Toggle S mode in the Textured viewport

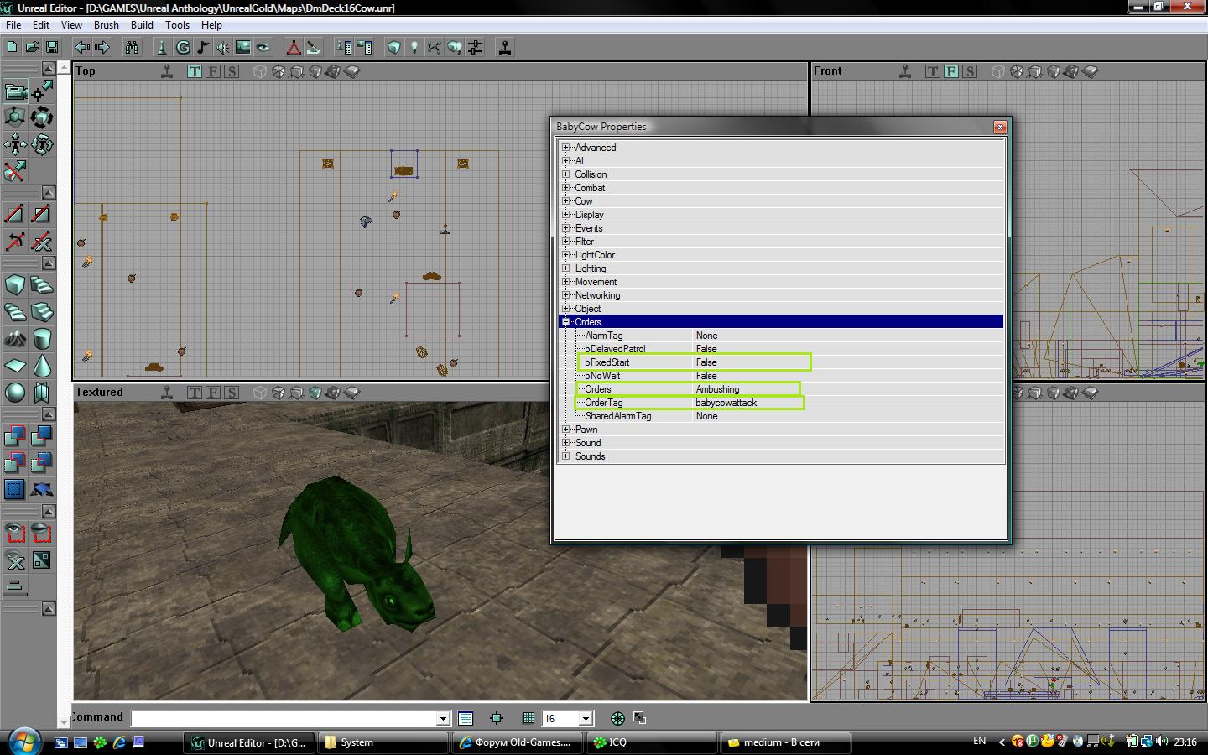click(232, 393)
